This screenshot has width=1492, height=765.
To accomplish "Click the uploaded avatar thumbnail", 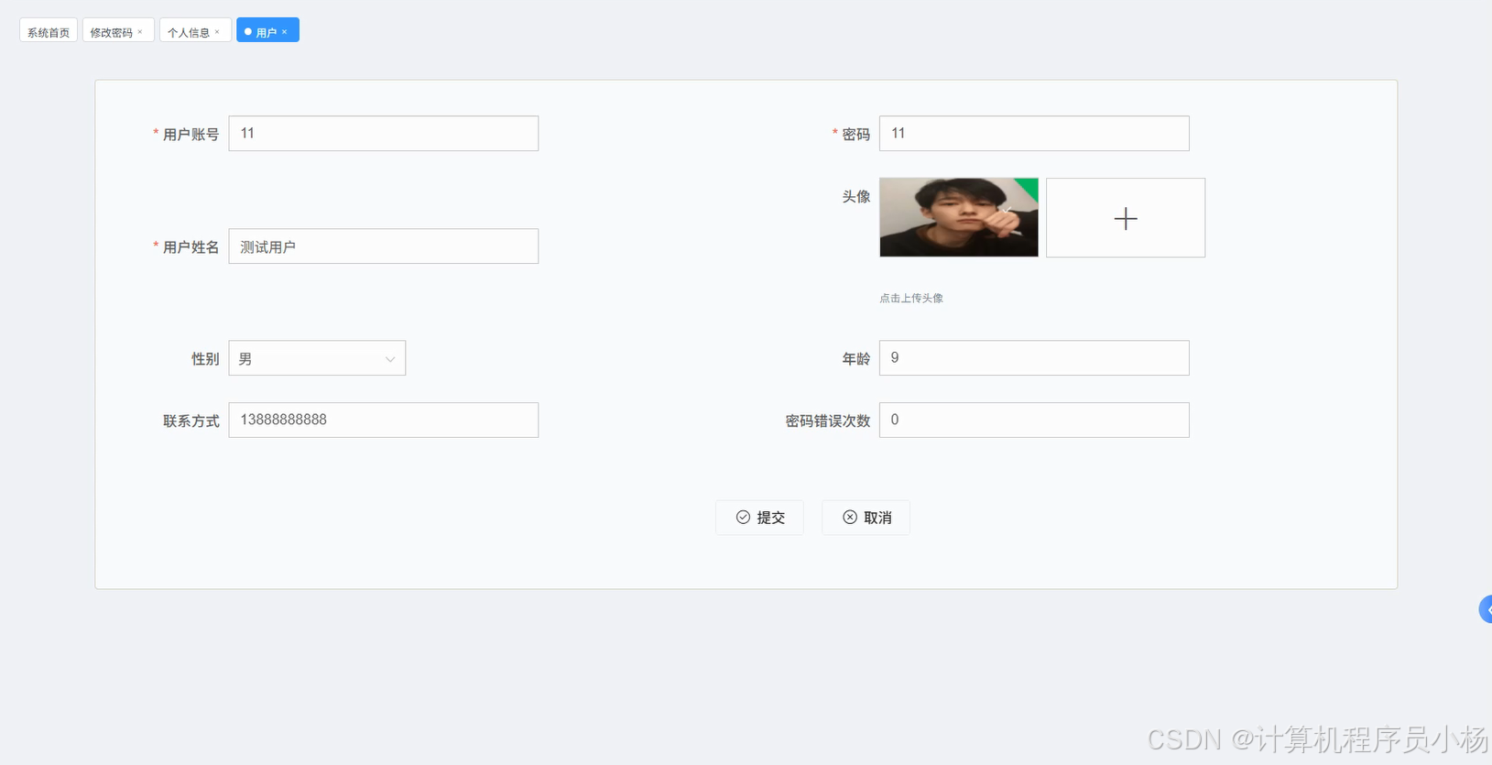I will pyautogui.click(x=959, y=217).
